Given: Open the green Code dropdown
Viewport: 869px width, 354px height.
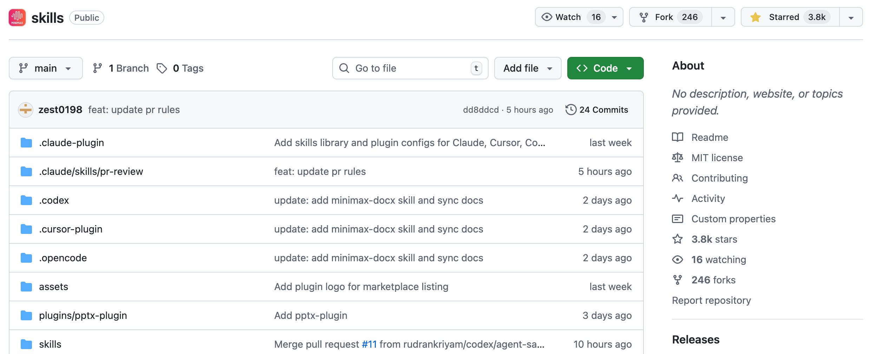Looking at the screenshot, I should click(x=605, y=68).
